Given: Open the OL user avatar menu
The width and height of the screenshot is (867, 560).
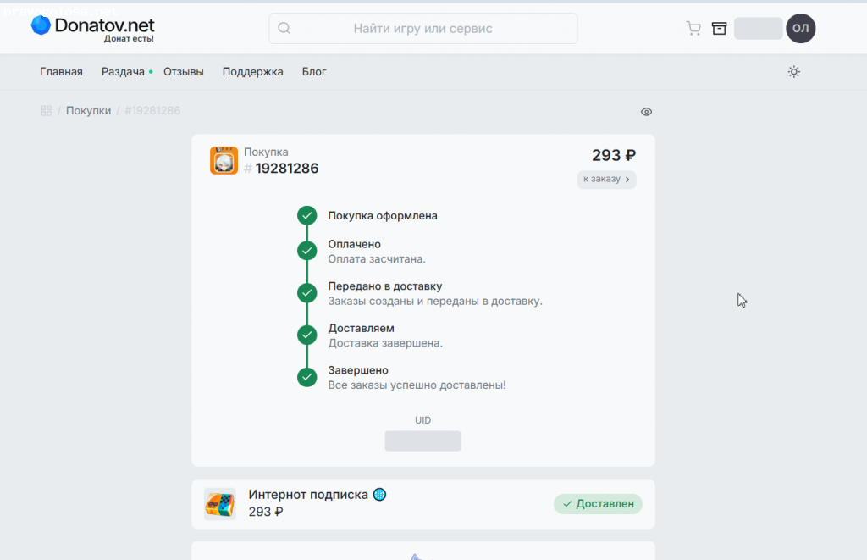Looking at the screenshot, I should click(x=800, y=28).
